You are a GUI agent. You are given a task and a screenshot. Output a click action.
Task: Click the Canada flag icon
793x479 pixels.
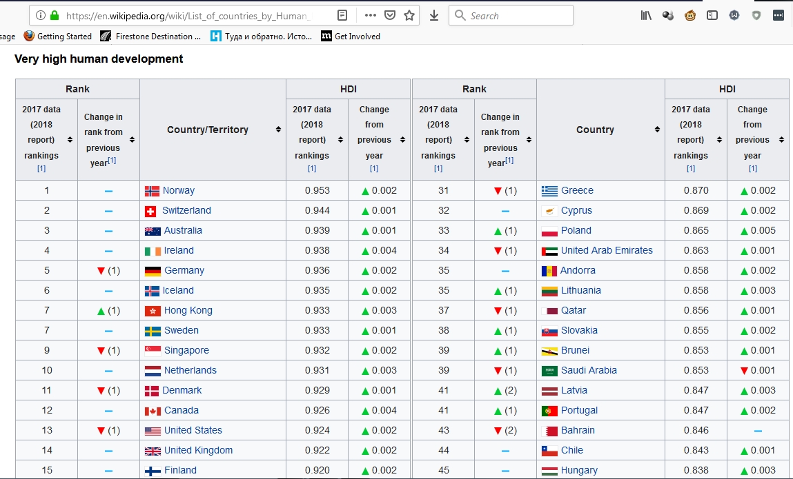pyautogui.click(x=153, y=411)
